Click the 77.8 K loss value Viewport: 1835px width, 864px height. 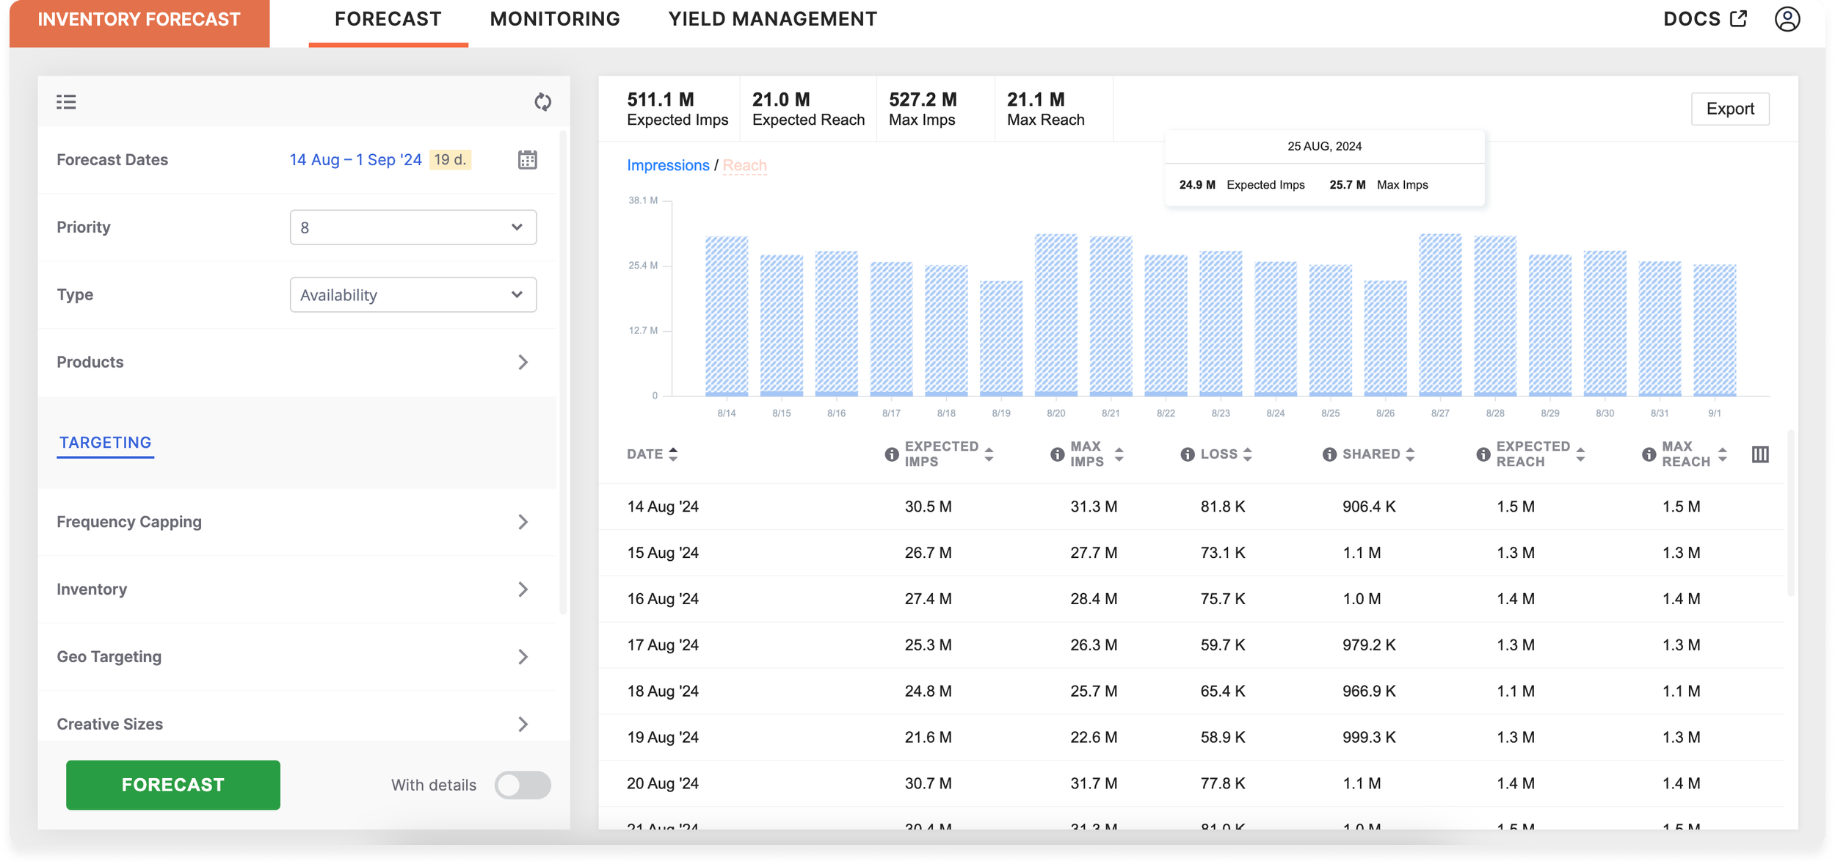point(1223,783)
